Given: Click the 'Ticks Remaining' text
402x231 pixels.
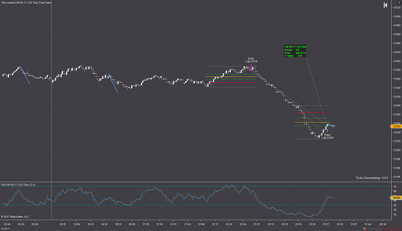Looking at the screenshot, I should [x=372, y=178].
